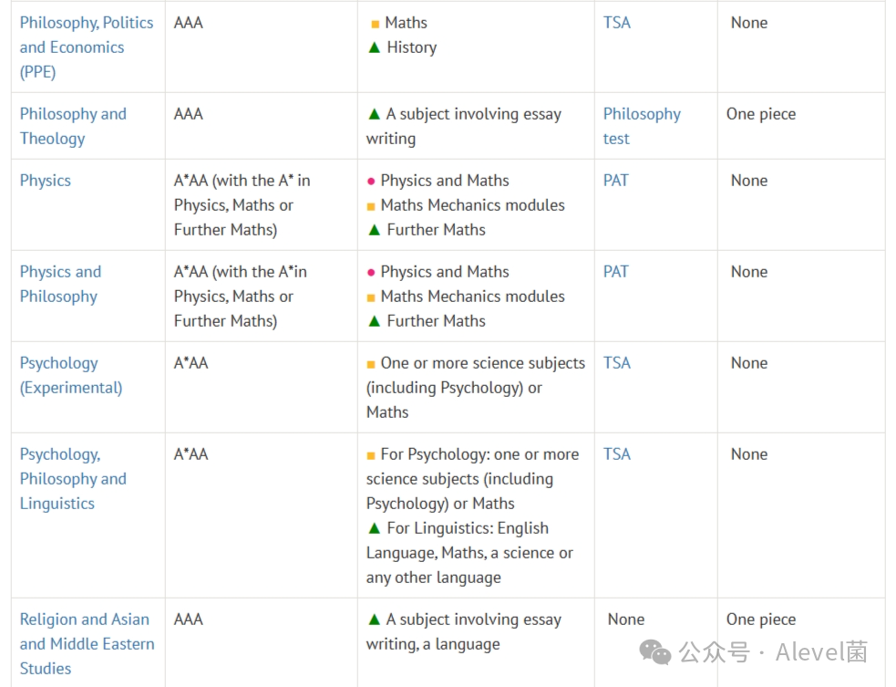This screenshot has height=687, width=896.
Task: Open the Physics and Philosophy course link
Action: 60,284
